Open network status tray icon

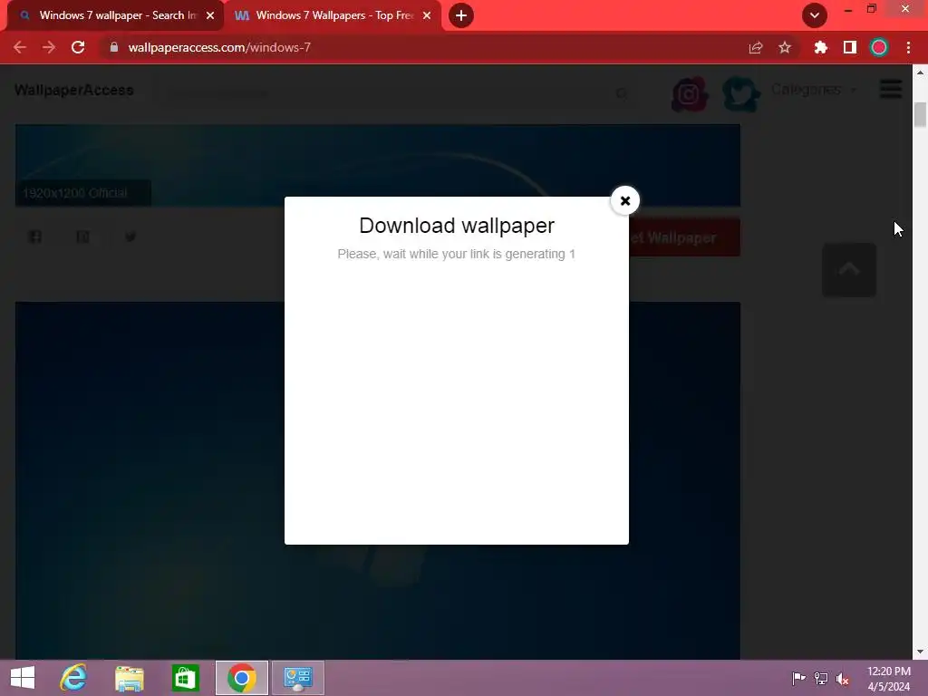tap(821, 678)
